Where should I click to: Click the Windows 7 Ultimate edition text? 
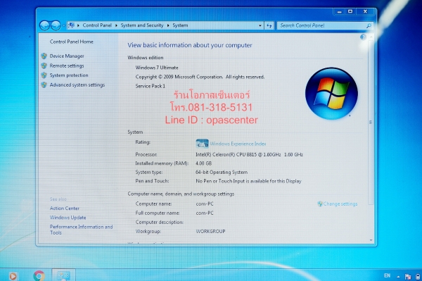157,68
